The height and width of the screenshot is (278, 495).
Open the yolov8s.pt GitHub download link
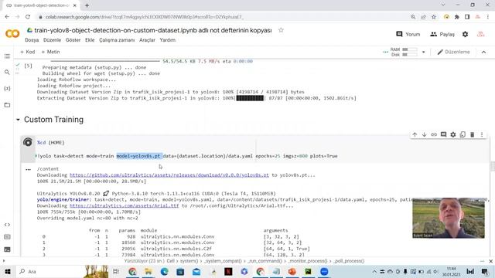[169, 175]
